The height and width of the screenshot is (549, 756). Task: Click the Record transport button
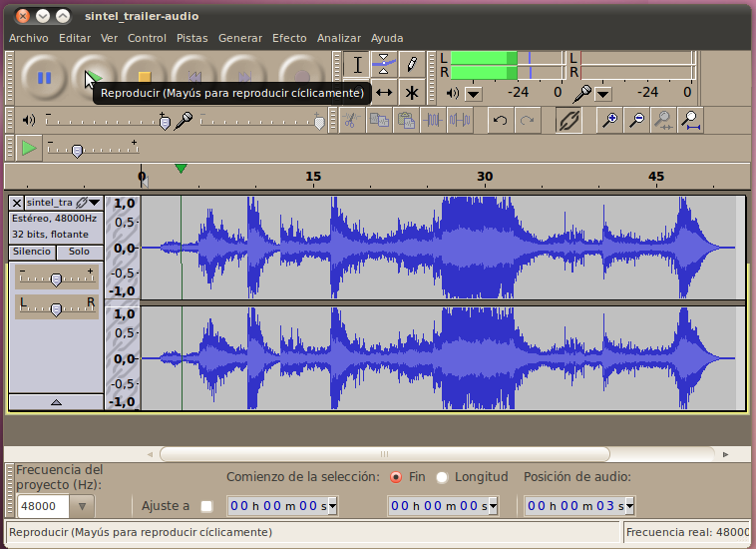(301, 78)
